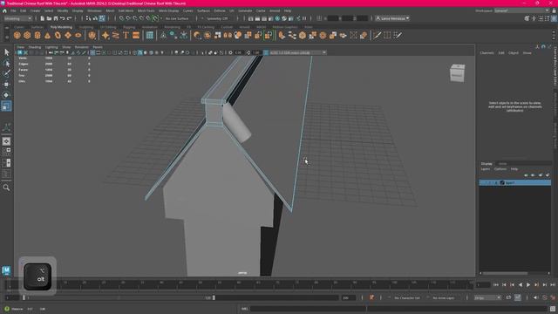
Task: Open the Channels menu in Channel Box
Action: pos(487,52)
